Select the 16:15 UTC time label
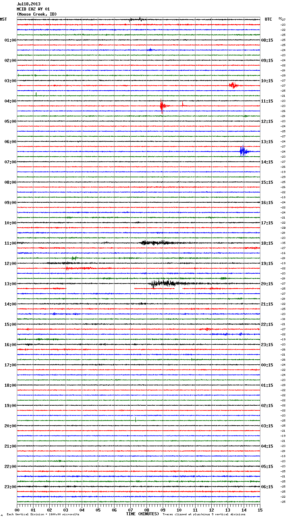Viewport: 287px width, 519px height. 267,203
